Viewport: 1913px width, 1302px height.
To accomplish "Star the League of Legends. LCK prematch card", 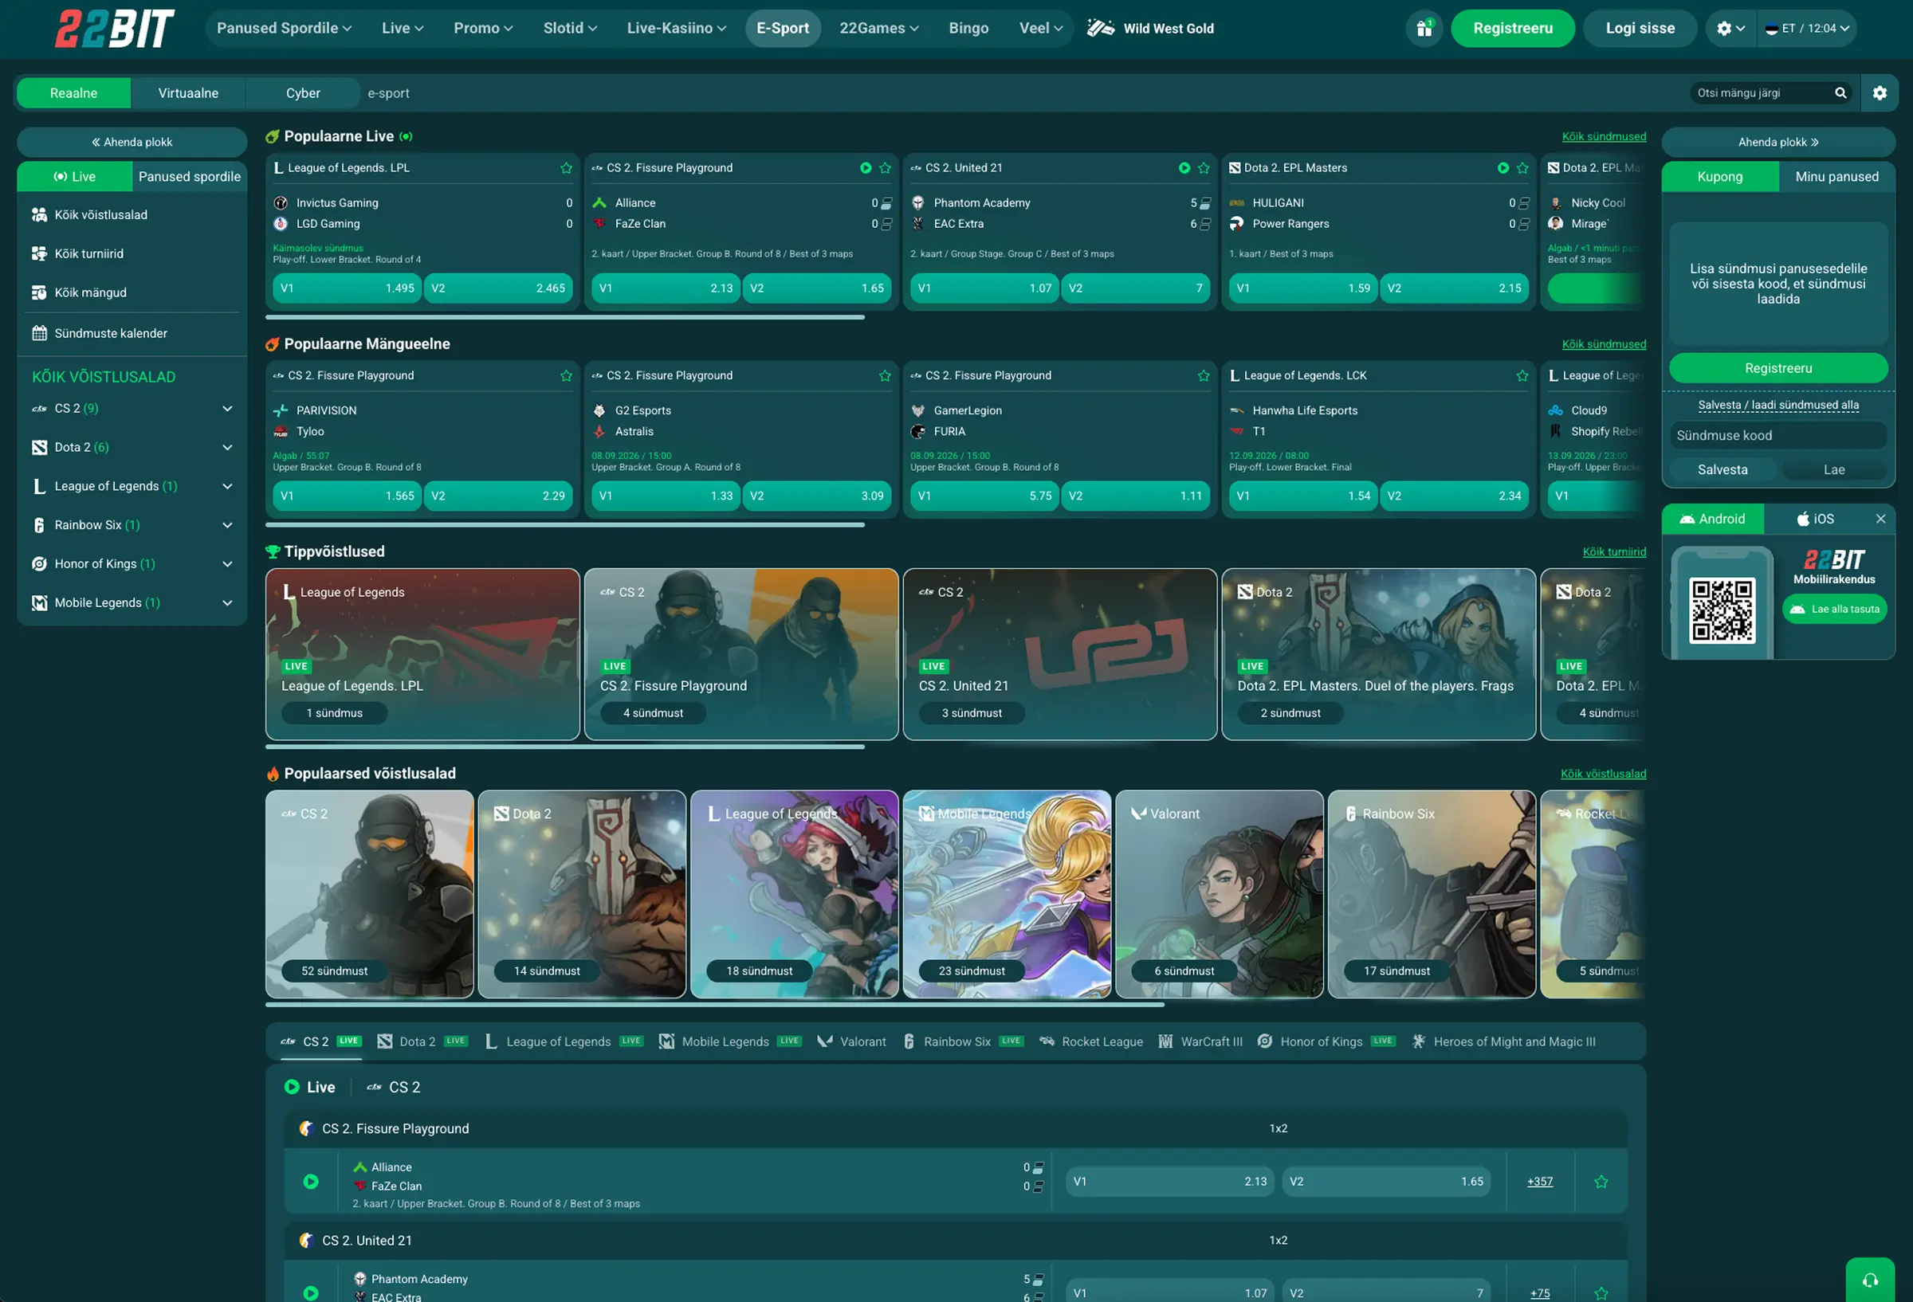I will click(x=1522, y=375).
